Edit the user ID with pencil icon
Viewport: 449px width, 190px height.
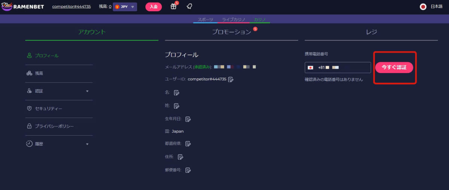tap(231, 79)
